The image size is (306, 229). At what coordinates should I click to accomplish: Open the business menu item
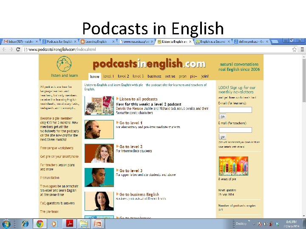click(x=154, y=76)
